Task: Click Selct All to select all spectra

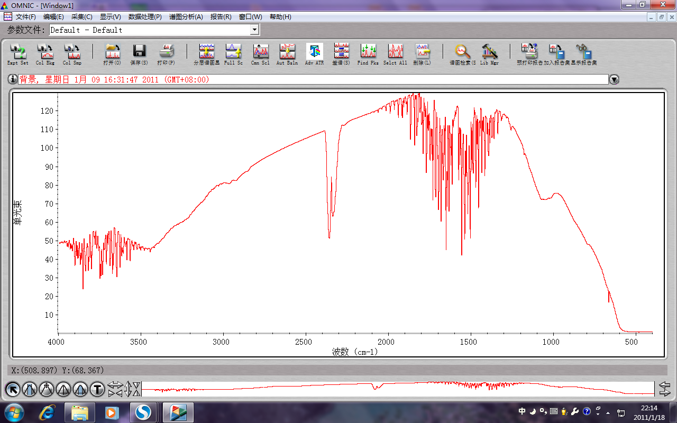Action: (395, 54)
